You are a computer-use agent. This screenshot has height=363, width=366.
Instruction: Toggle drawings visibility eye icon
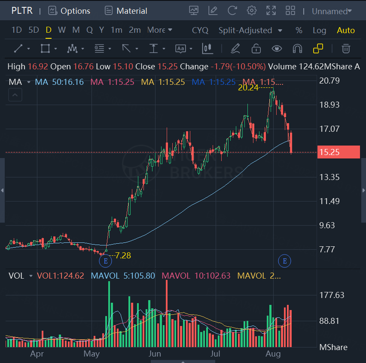pos(277,49)
